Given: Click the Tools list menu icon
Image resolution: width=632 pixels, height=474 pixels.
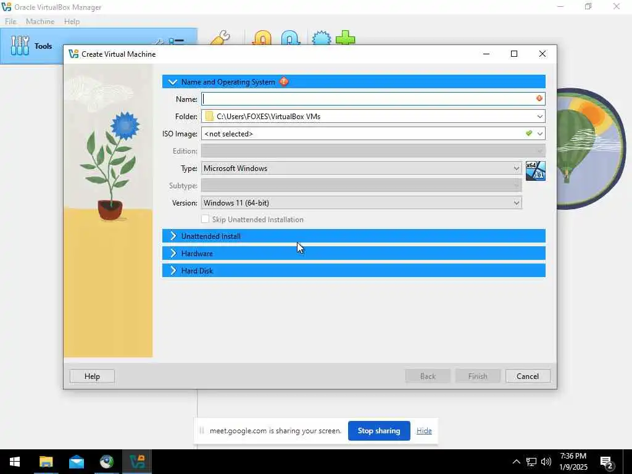Looking at the screenshot, I should pyautogui.click(x=177, y=42).
